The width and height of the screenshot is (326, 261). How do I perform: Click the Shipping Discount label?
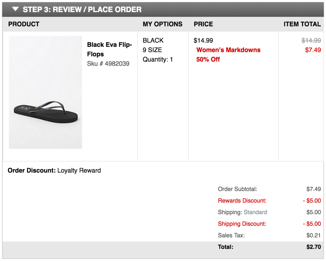pyautogui.click(x=242, y=224)
